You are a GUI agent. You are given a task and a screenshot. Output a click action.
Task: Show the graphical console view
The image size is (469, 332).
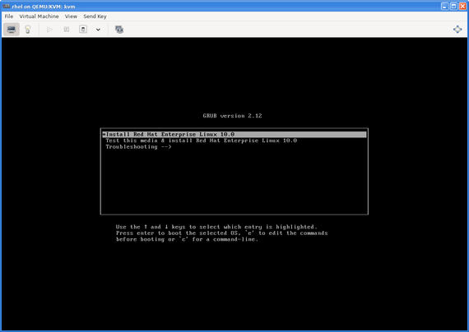point(12,30)
